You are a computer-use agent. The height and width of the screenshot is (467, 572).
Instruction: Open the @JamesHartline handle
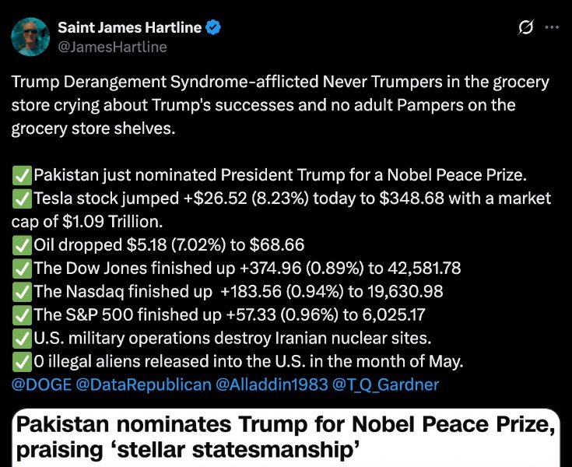point(112,47)
